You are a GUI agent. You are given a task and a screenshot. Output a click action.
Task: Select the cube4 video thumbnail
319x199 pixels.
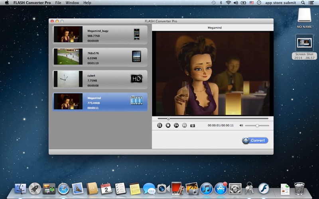(68, 79)
